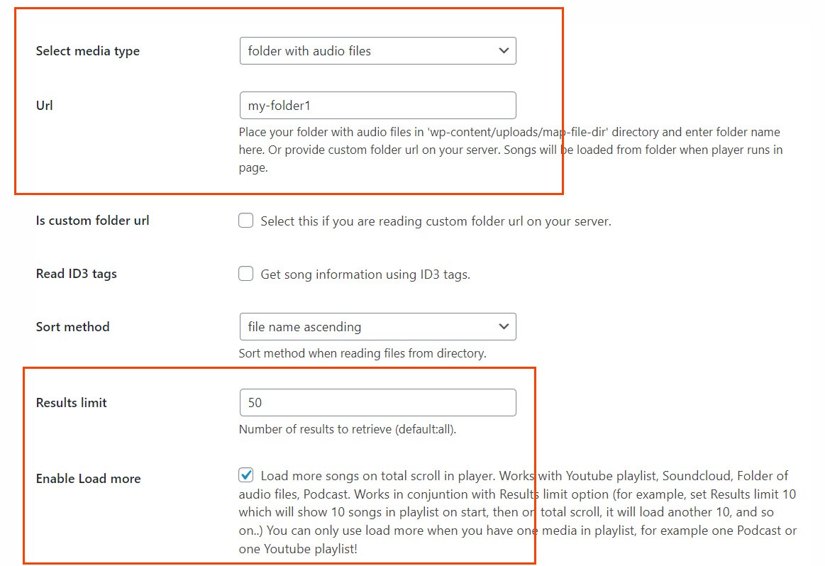This screenshot has width=825, height=566.
Task: Check the Read ID3 tags checkbox
Action: click(x=246, y=274)
